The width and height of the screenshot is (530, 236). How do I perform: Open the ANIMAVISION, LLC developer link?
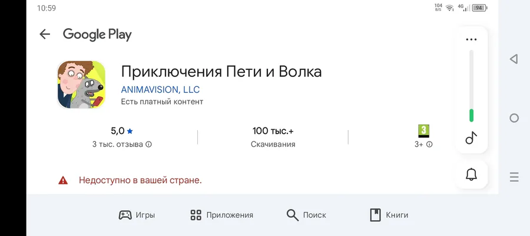point(160,90)
